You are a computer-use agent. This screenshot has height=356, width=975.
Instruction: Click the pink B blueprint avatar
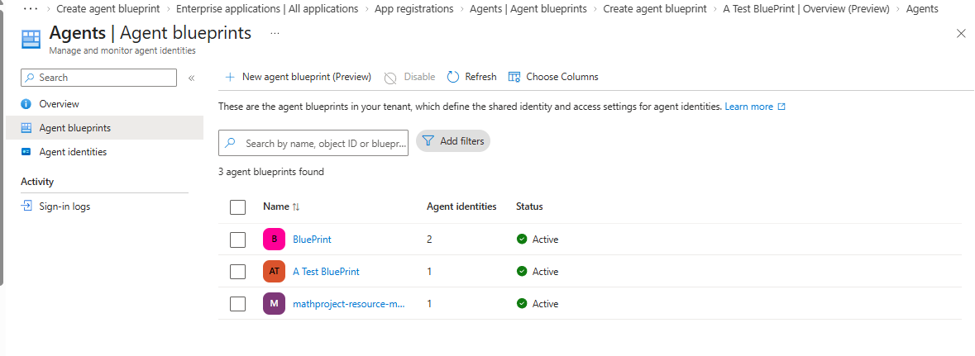(275, 240)
